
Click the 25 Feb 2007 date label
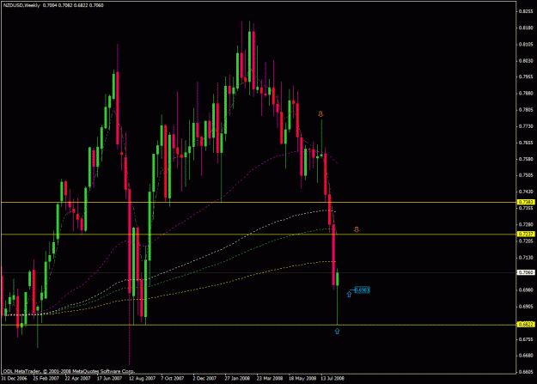tap(46, 379)
